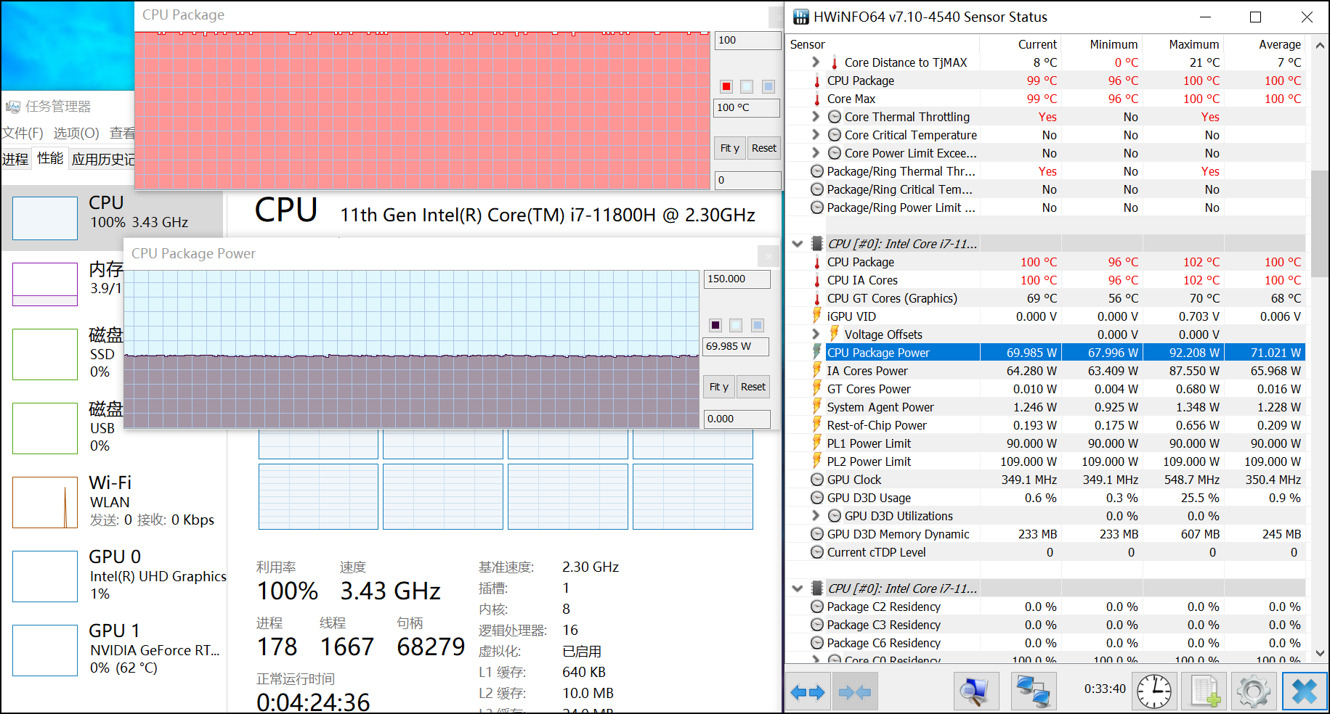Collapse the first CPU [#0] Intel Core group
This screenshot has width=1330, height=714.
tap(798, 244)
